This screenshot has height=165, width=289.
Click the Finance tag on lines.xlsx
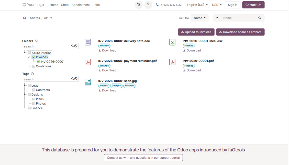189,46
